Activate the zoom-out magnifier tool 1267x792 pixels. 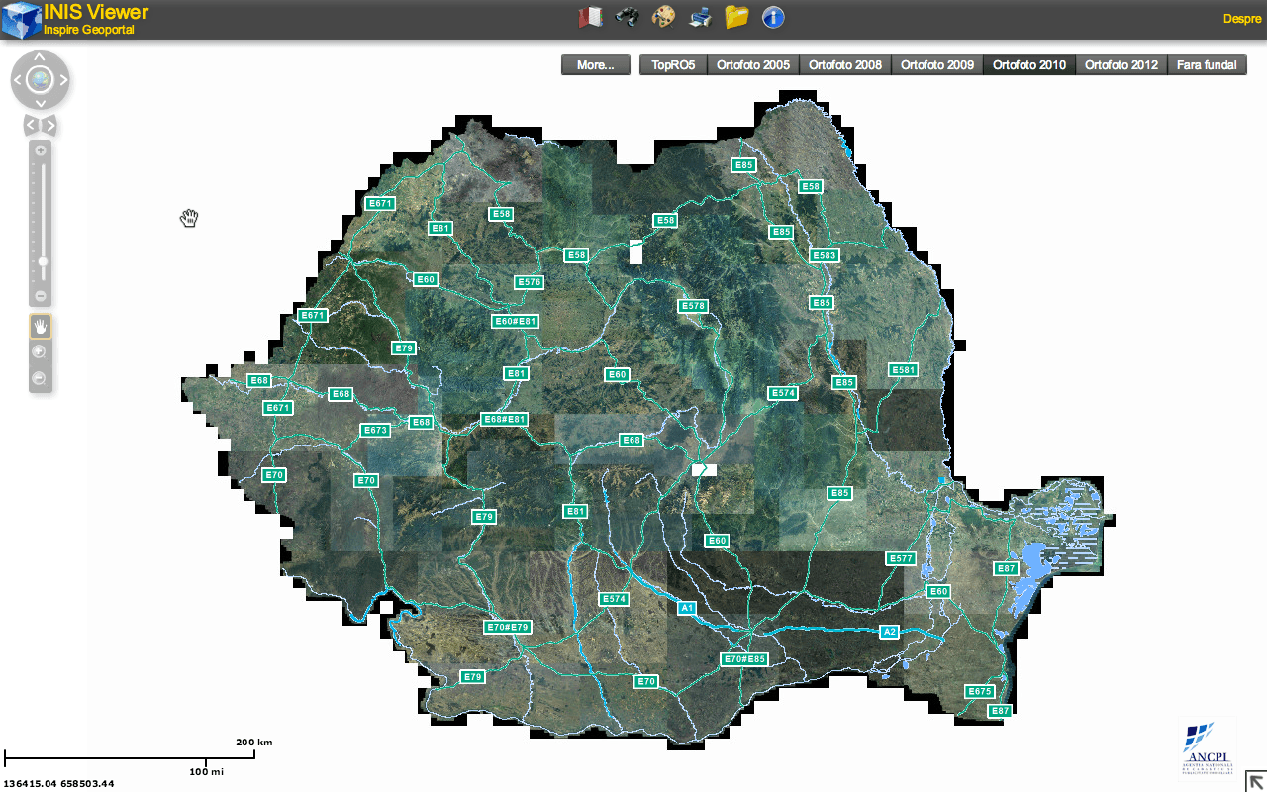point(41,378)
